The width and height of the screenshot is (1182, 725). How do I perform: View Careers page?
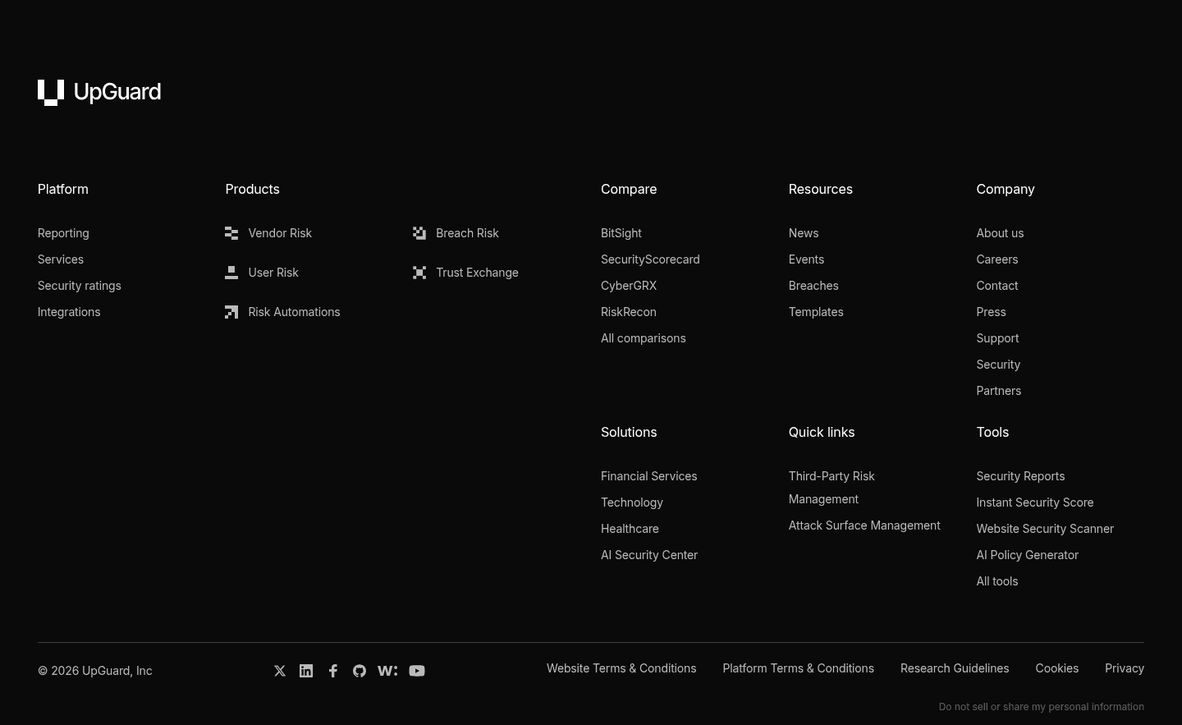(997, 259)
